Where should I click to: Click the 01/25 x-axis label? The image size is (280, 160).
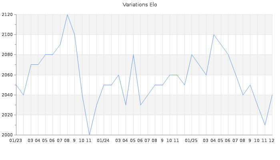coord(192,140)
